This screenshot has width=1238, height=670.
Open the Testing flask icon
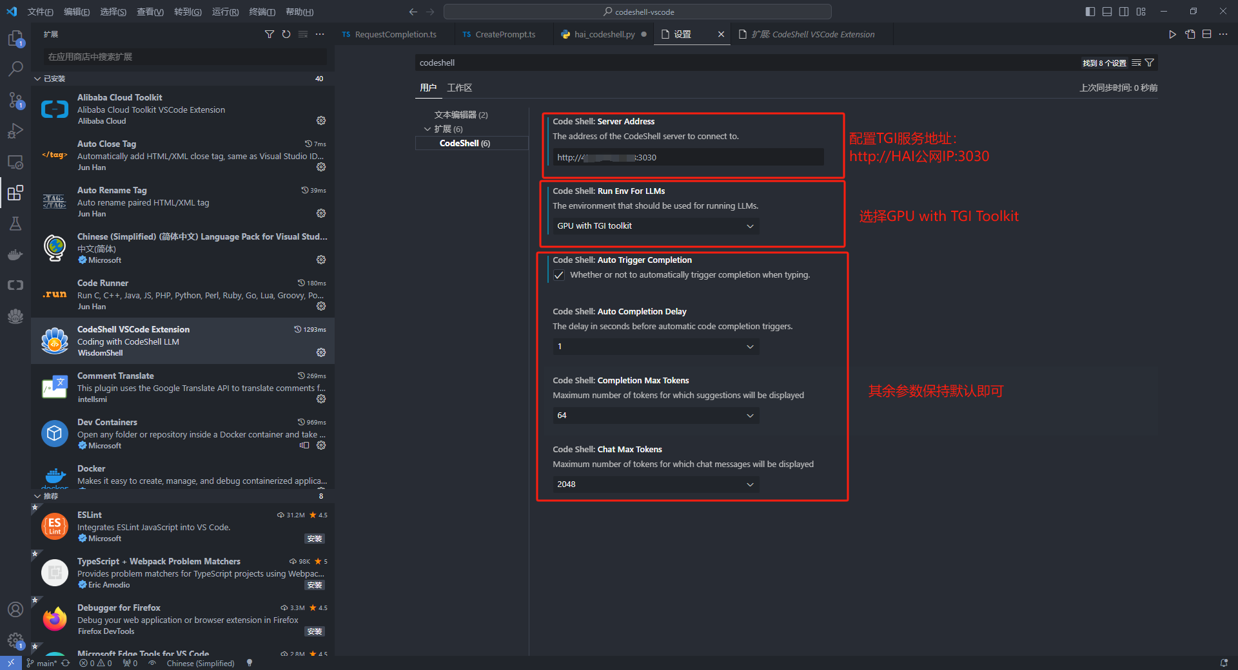(15, 224)
